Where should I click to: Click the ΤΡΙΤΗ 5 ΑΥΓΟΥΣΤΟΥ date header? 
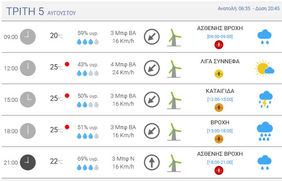click(x=41, y=12)
